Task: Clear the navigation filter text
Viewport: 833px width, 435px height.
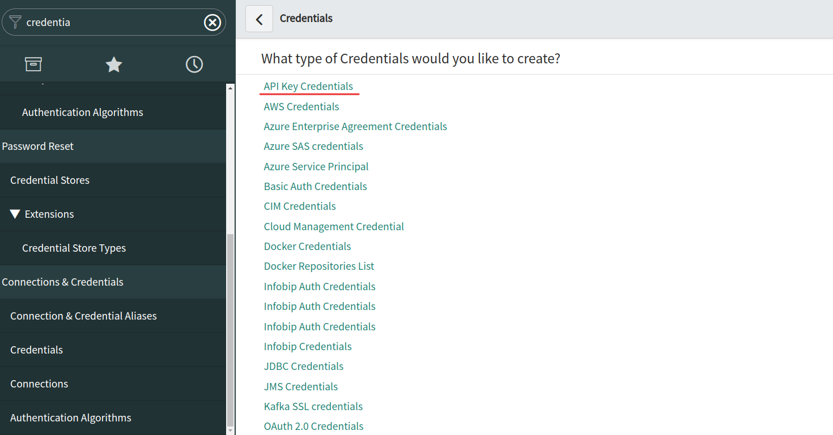Action: point(212,23)
